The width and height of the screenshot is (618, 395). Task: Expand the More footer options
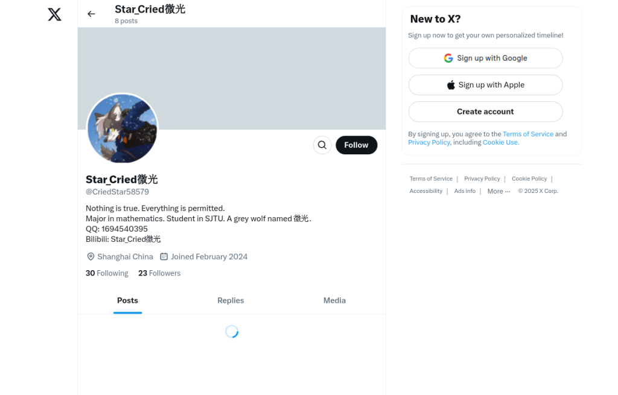(499, 191)
